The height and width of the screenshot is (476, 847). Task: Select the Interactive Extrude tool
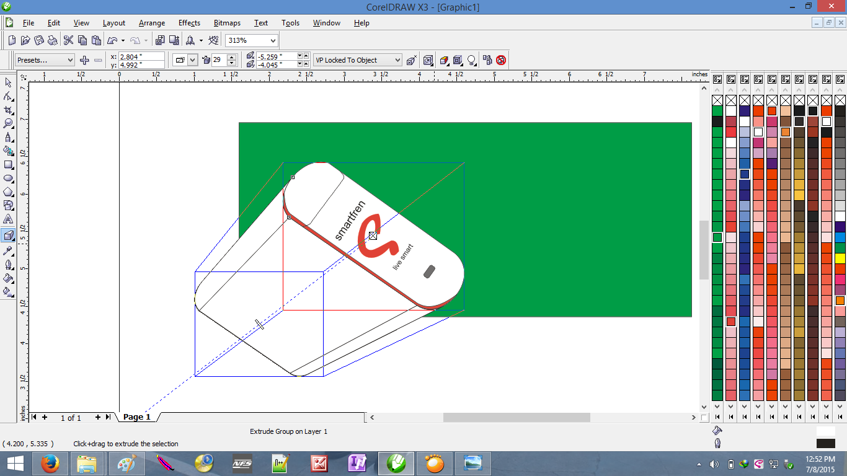coord(8,235)
